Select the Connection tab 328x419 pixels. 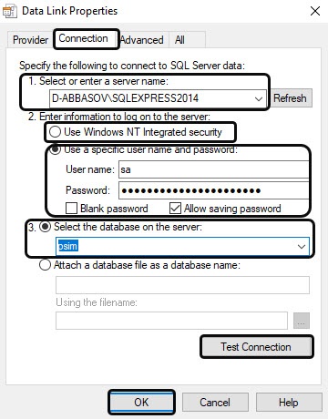click(x=83, y=38)
